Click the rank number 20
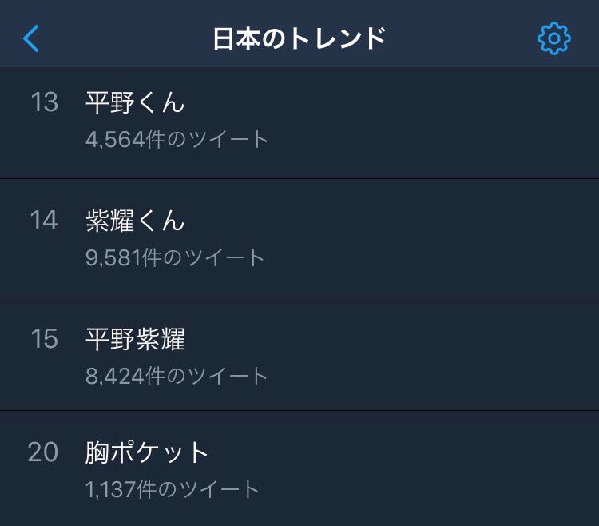 click(x=43, y=452)
